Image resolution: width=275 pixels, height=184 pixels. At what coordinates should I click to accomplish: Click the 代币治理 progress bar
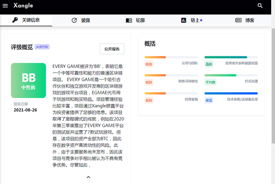231,75
